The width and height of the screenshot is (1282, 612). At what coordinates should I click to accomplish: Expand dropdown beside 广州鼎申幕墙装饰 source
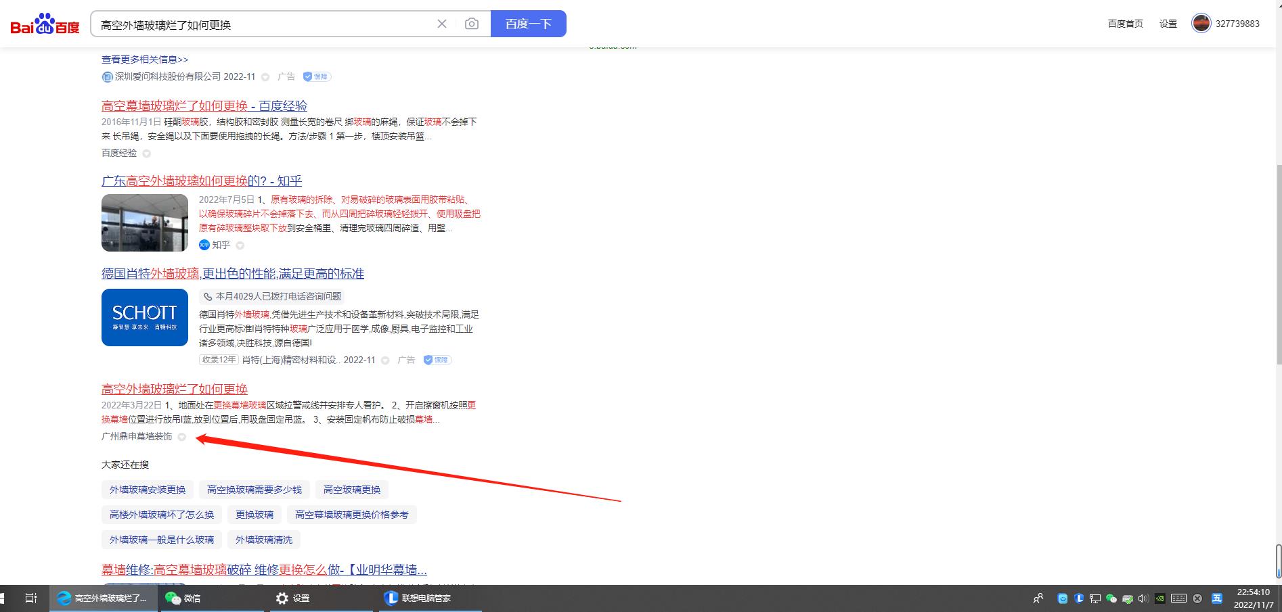(x=181, y=437)
